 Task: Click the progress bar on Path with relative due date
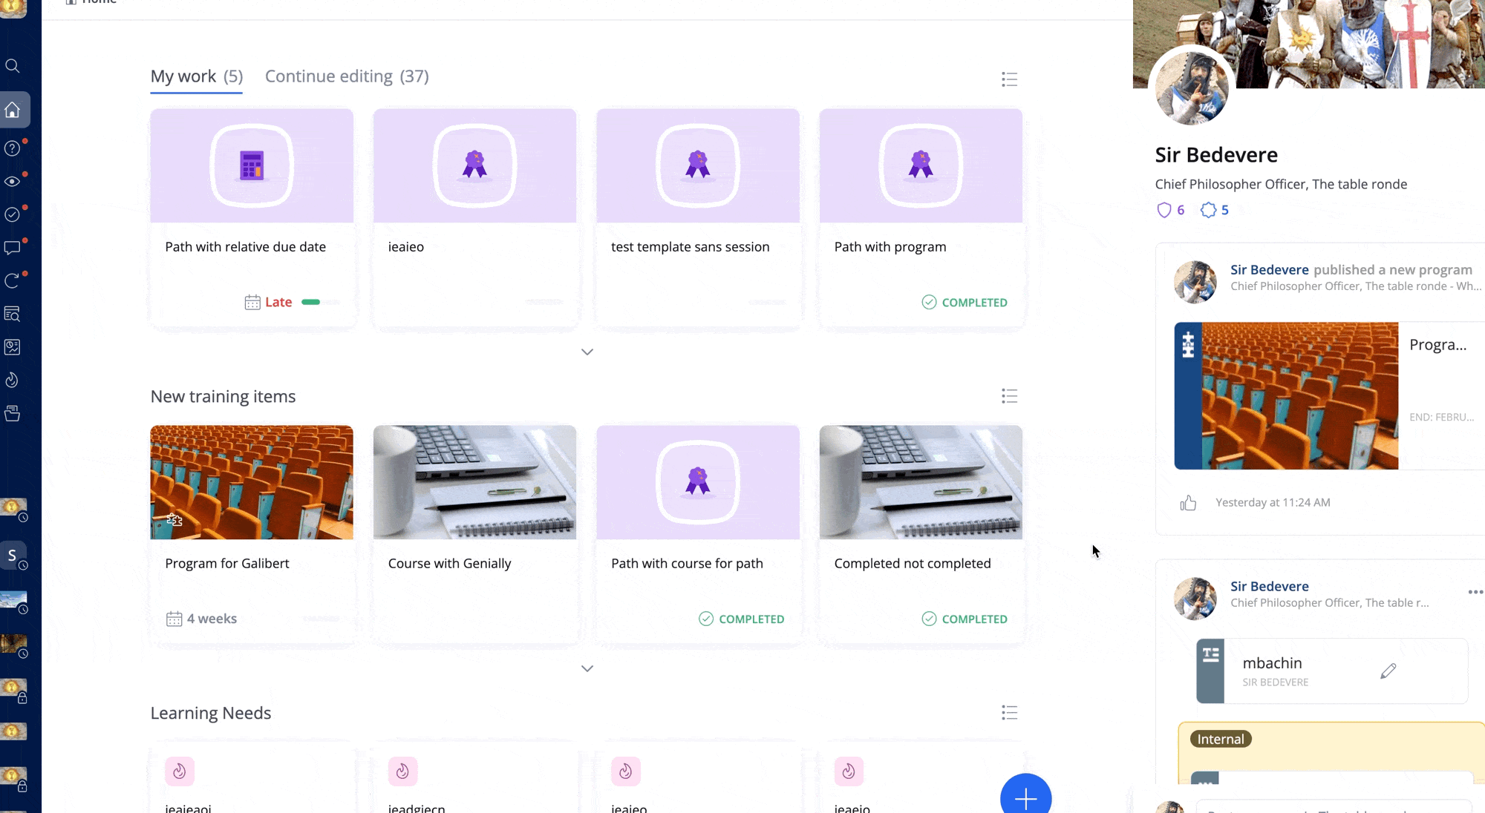point(321,302)
